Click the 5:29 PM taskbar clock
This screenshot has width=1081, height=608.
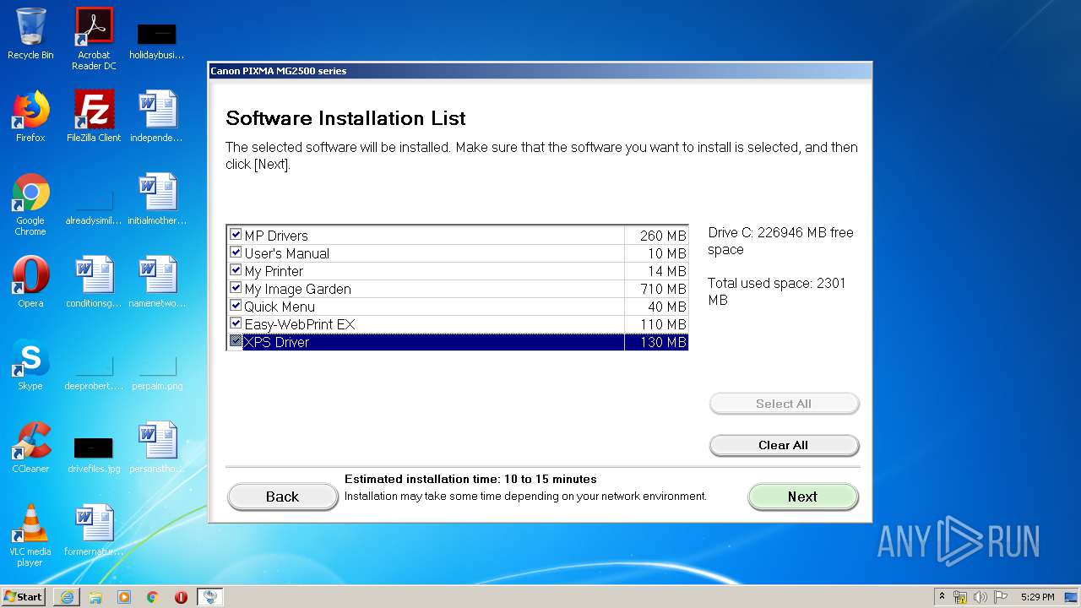pos(1037,597)
